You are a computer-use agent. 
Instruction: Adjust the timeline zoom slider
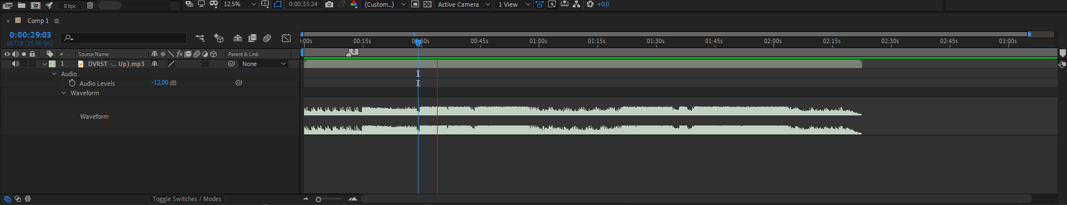[x=319, y=199]
